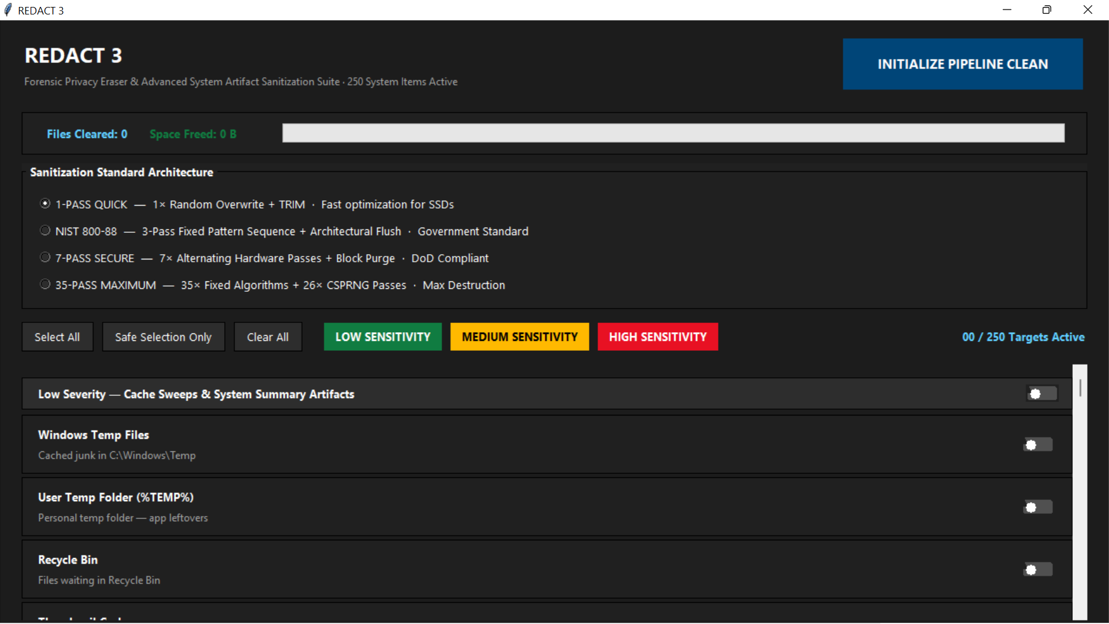Viewport: 1109px width, 624px height.
Task: Apply the Low Sensitivity preset
Action: (383, 337)
